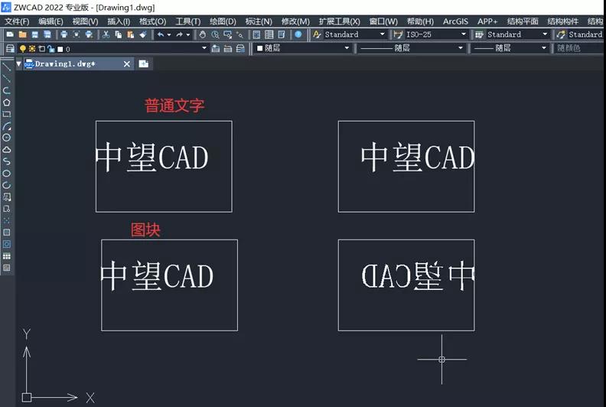
Task: Click the blue Help globe icon
Action: tap(298, 34)
